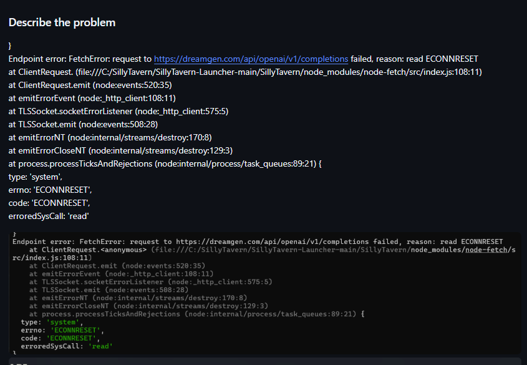Click the code block's "at TLSSocket.socketErrorListener" line
Viewport: 527px width, 365px height.
click(x=150, y=281)
